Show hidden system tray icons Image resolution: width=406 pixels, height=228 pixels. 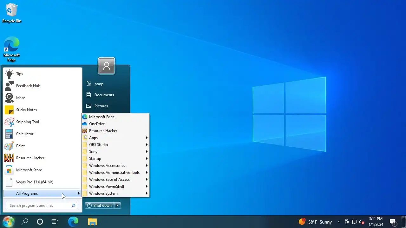pyautogui.click(x=339, y=222)
